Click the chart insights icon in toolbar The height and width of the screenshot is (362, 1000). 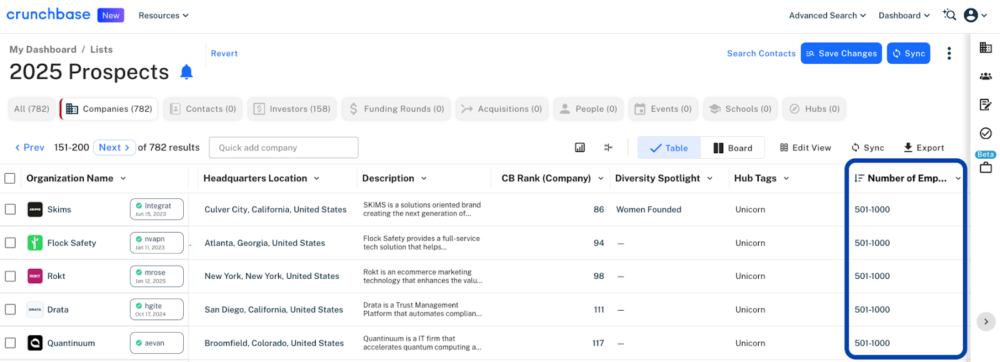point(580,148)
